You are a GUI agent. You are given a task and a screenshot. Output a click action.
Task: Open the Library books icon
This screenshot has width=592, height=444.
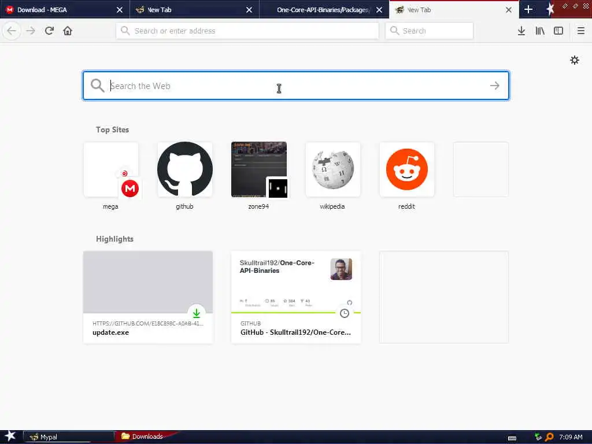point(540,31)
